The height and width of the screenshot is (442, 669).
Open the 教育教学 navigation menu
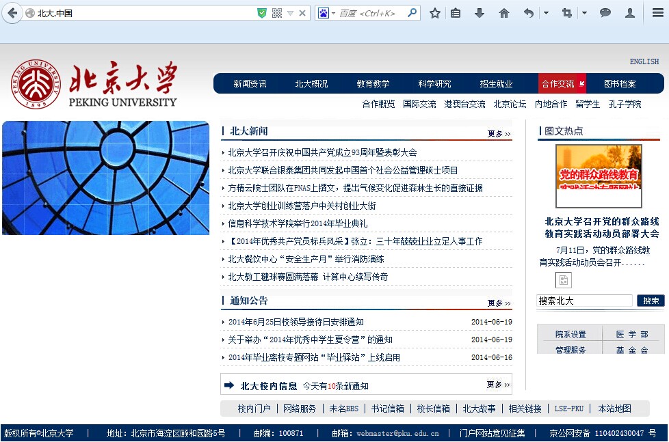coord(373,83)
